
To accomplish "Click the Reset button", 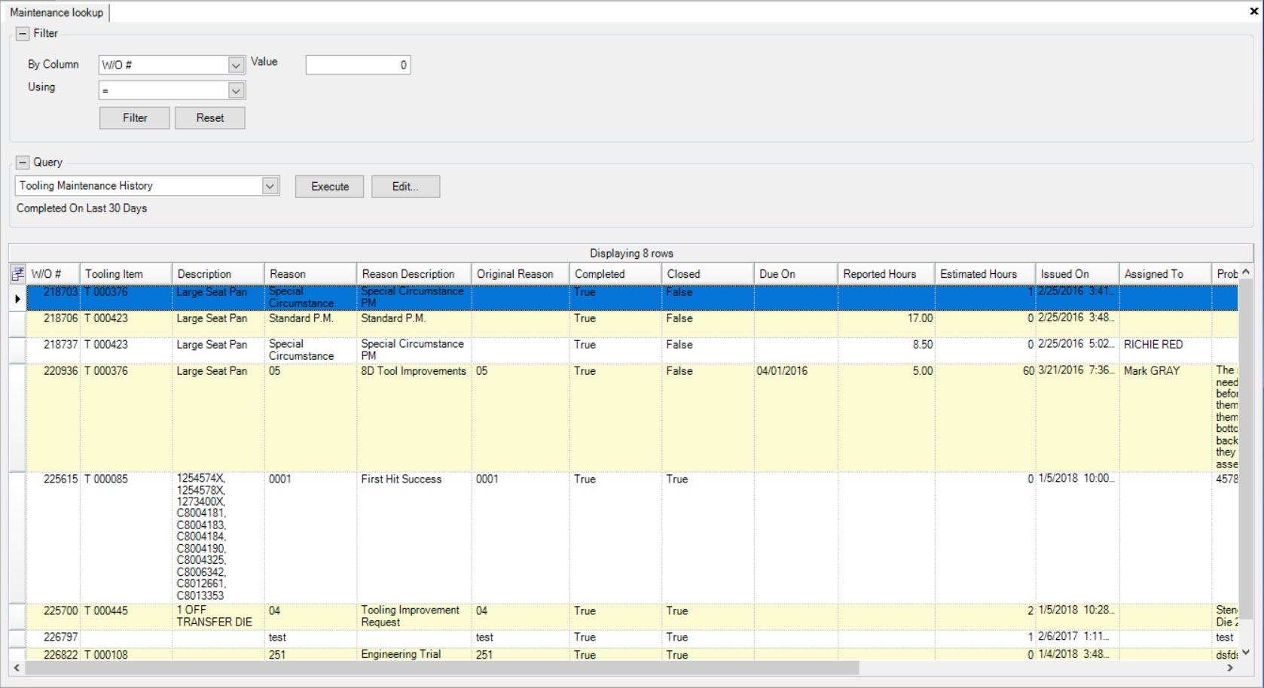I will (210, 117).
